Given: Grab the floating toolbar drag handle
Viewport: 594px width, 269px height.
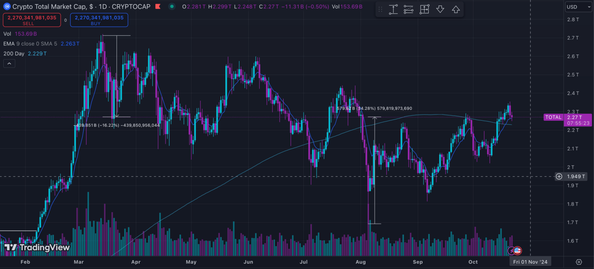Looking at the screenshot, I should [x=380, y=9].
